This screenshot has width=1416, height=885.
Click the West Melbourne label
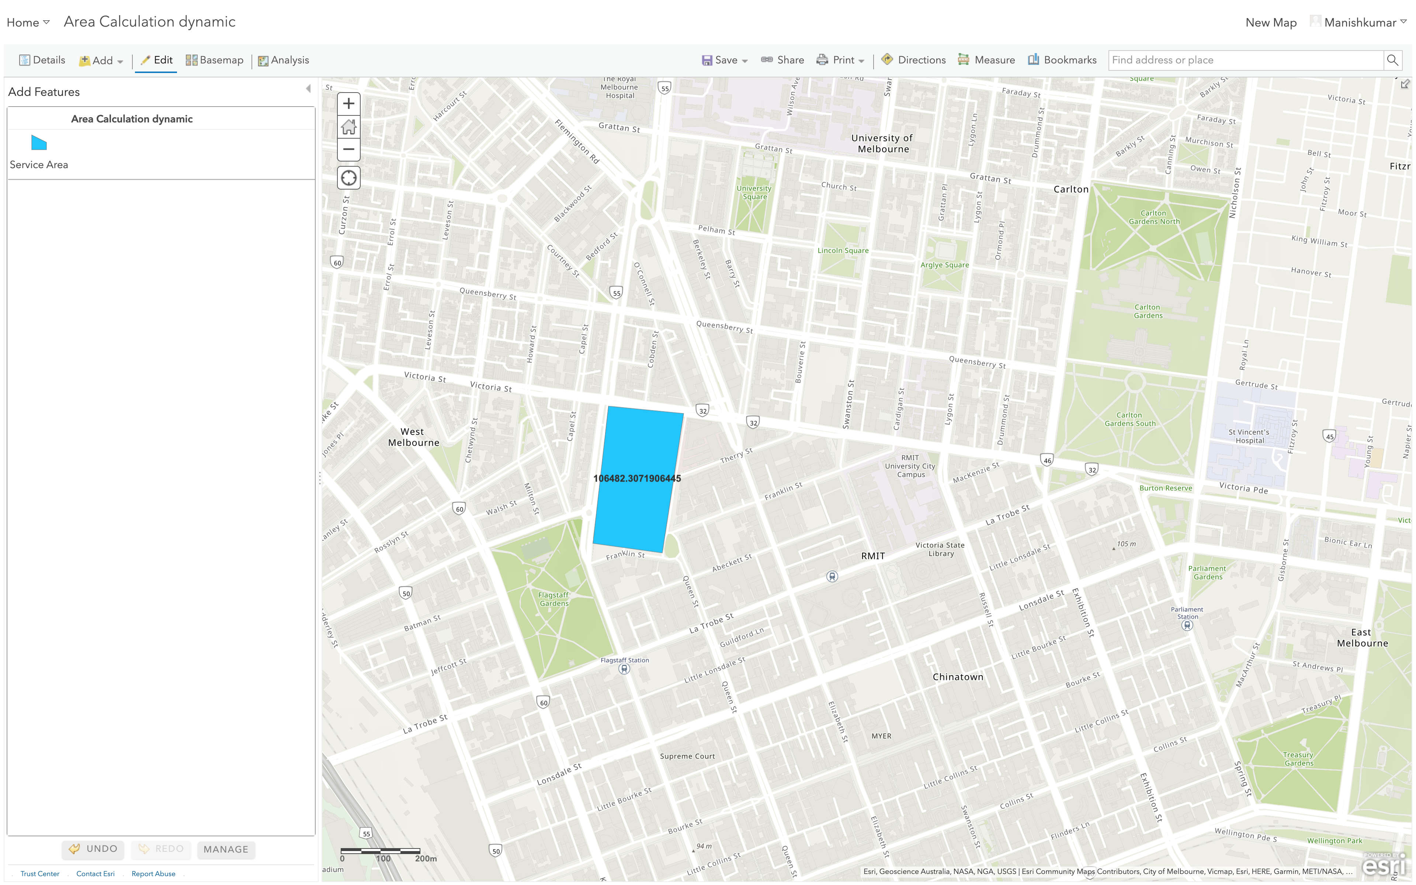tap(413, 437)
